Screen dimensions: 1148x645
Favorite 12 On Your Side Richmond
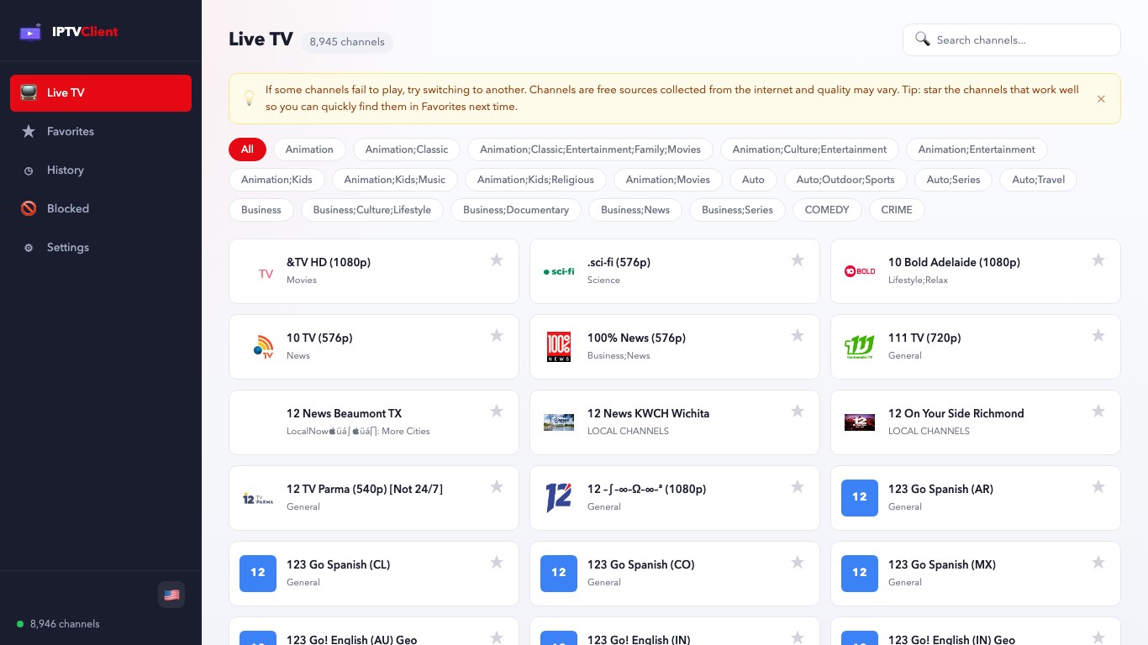point(1098,412)
